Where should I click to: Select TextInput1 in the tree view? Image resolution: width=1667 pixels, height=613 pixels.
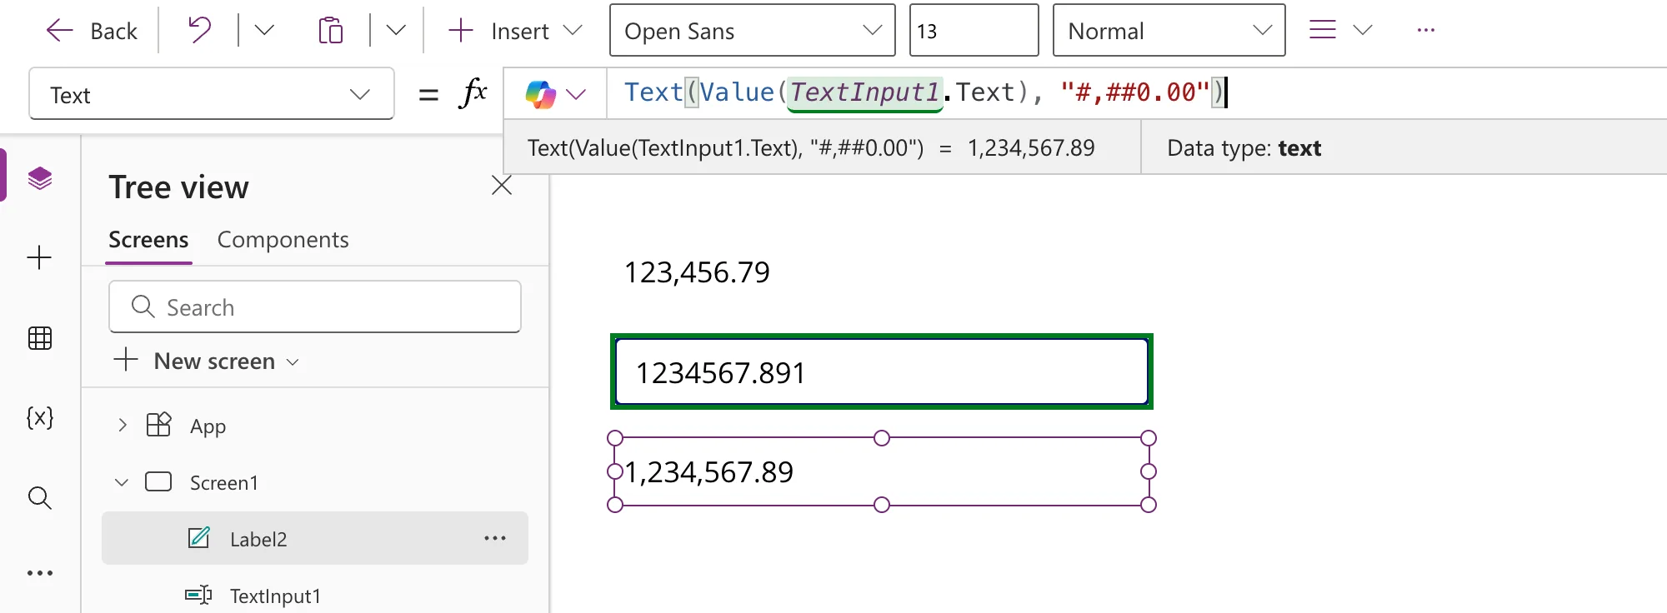pos(275,596)
